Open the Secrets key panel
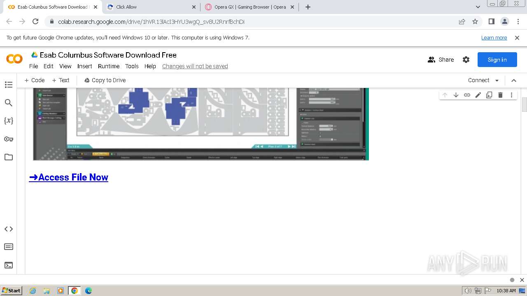The height and width of the screenshot is (296, 527). point(8,139)
